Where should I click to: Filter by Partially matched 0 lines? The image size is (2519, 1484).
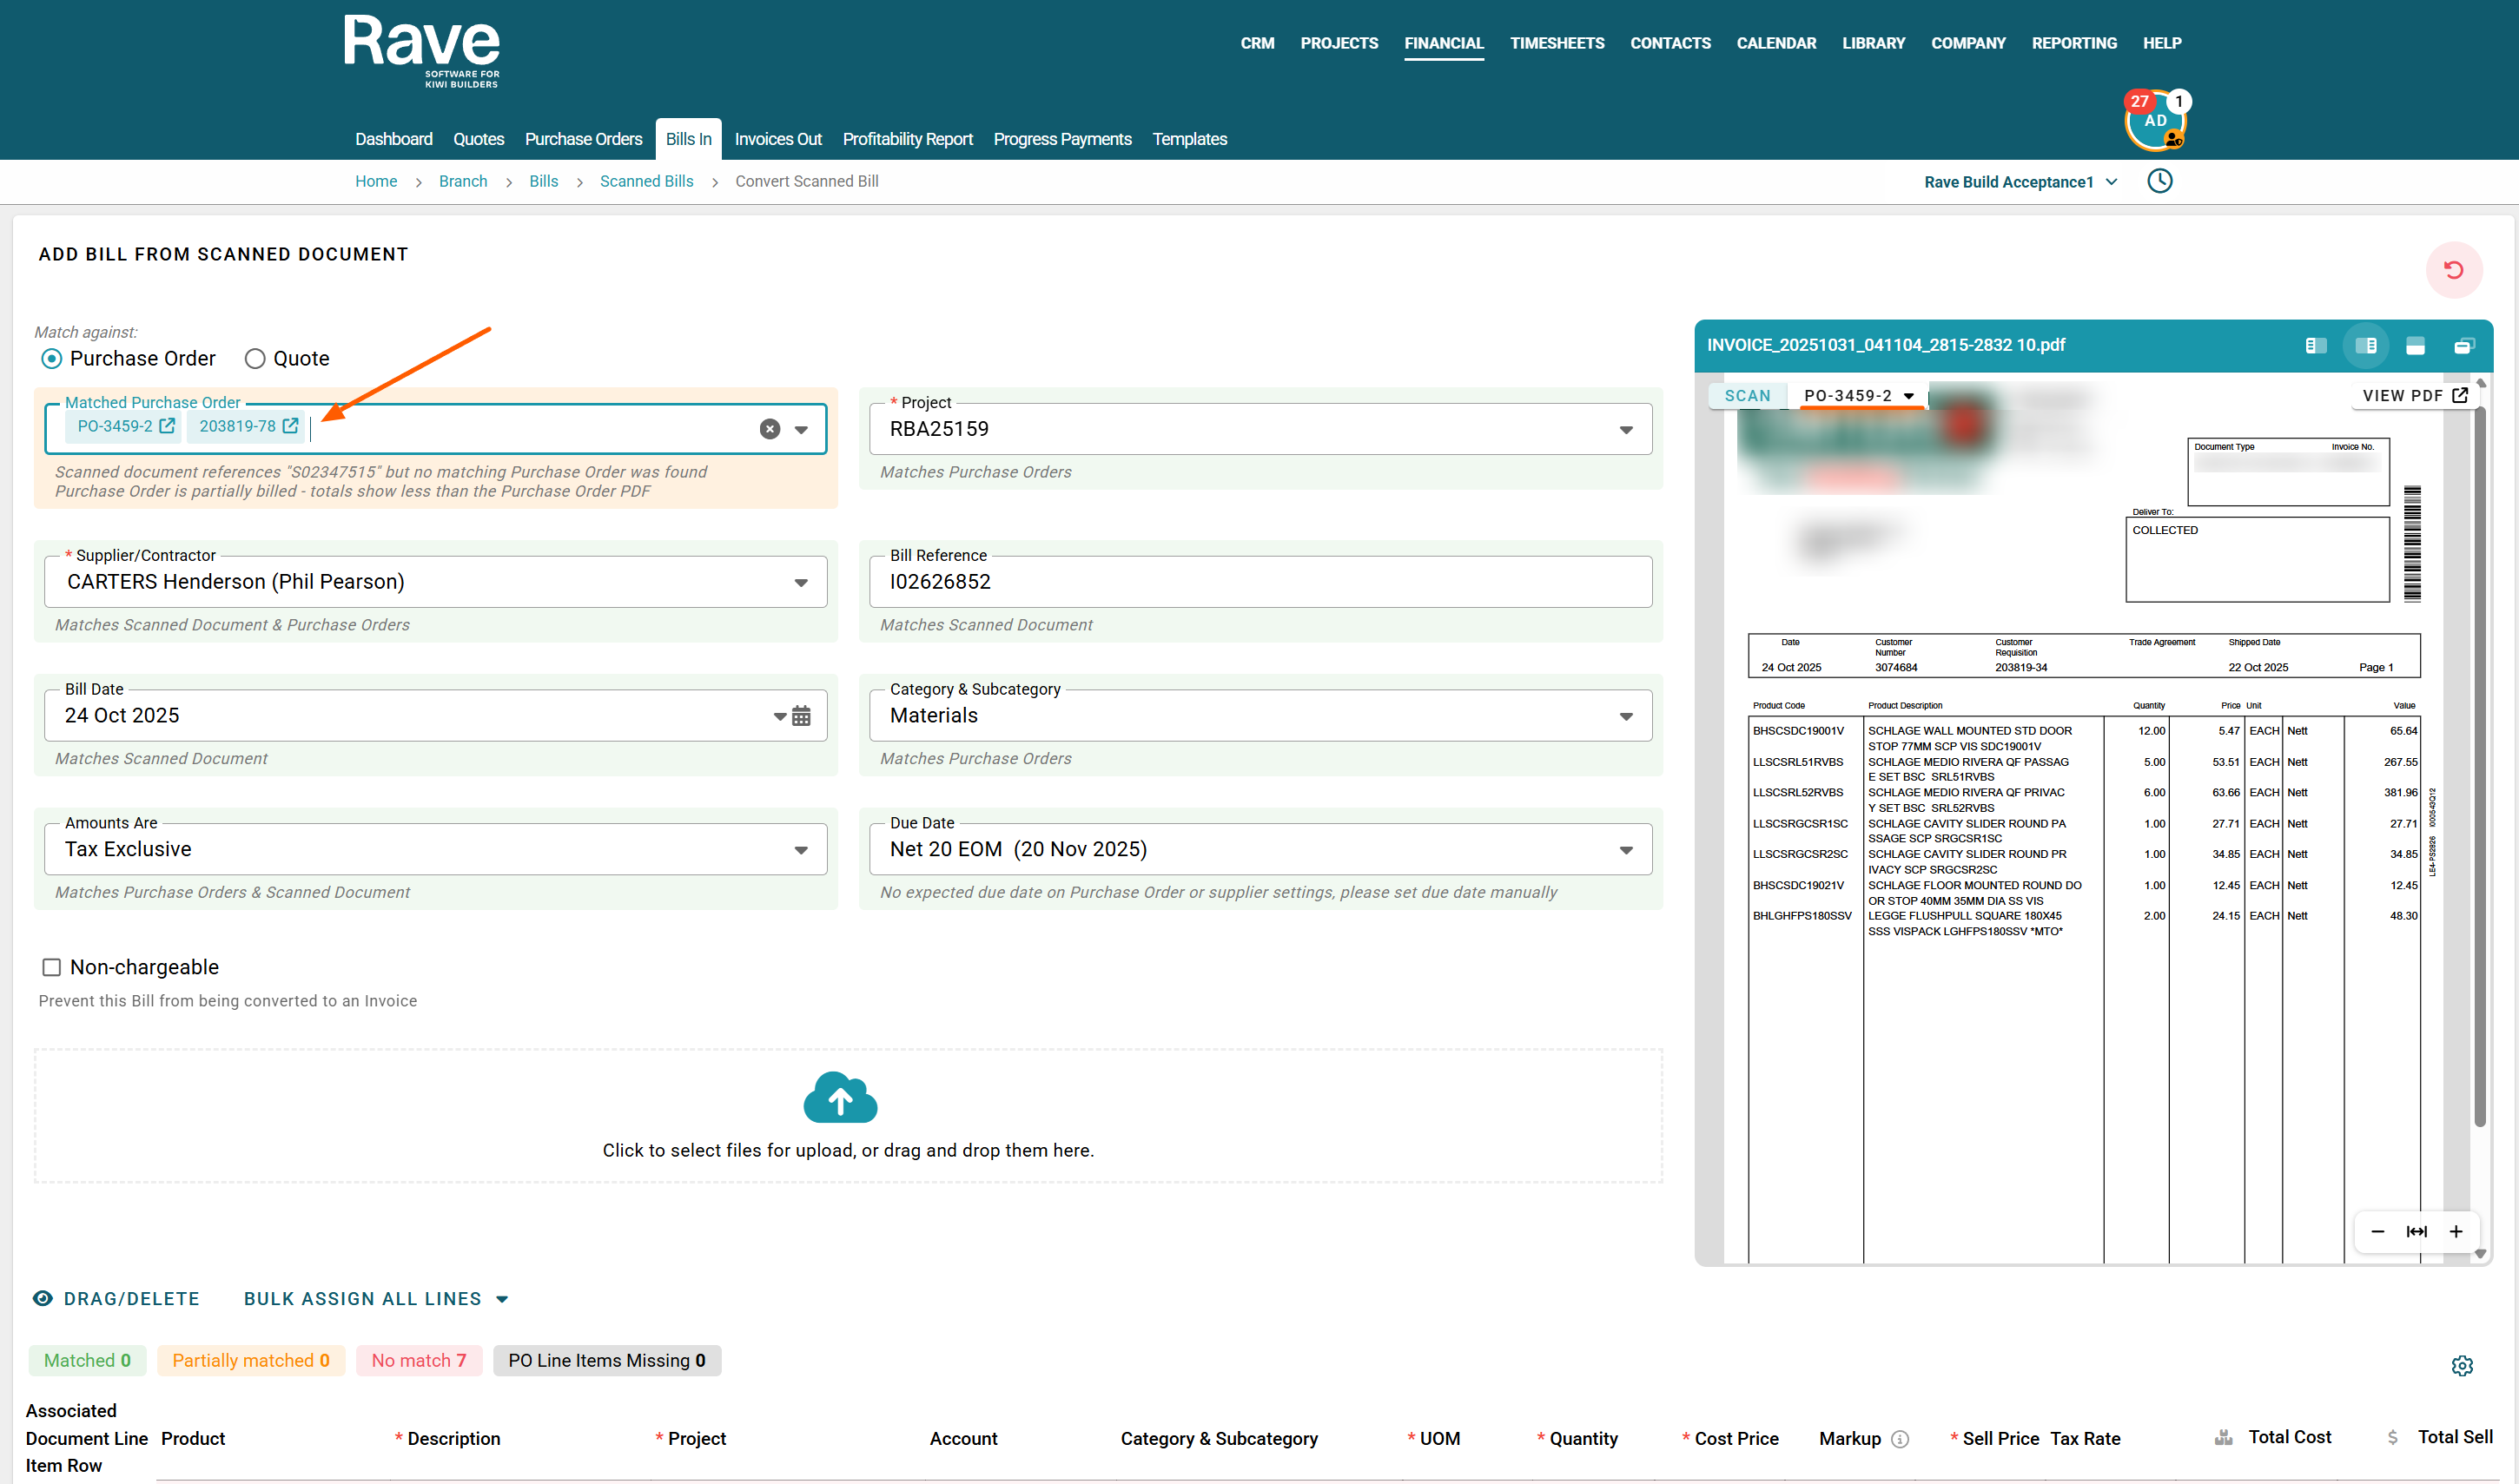(x=250, y=1361)
